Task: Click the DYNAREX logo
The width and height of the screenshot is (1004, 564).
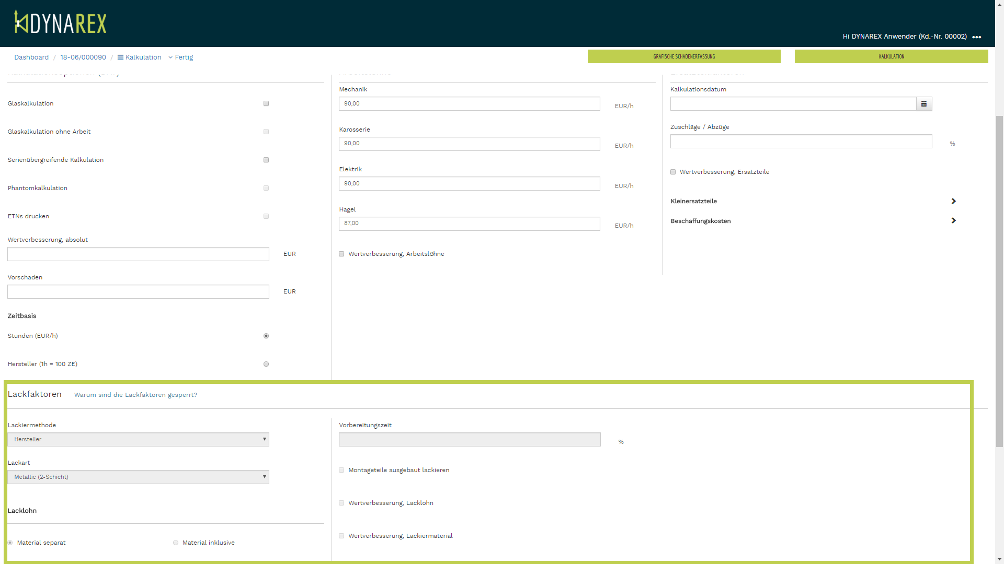Action: coord(60,22)
